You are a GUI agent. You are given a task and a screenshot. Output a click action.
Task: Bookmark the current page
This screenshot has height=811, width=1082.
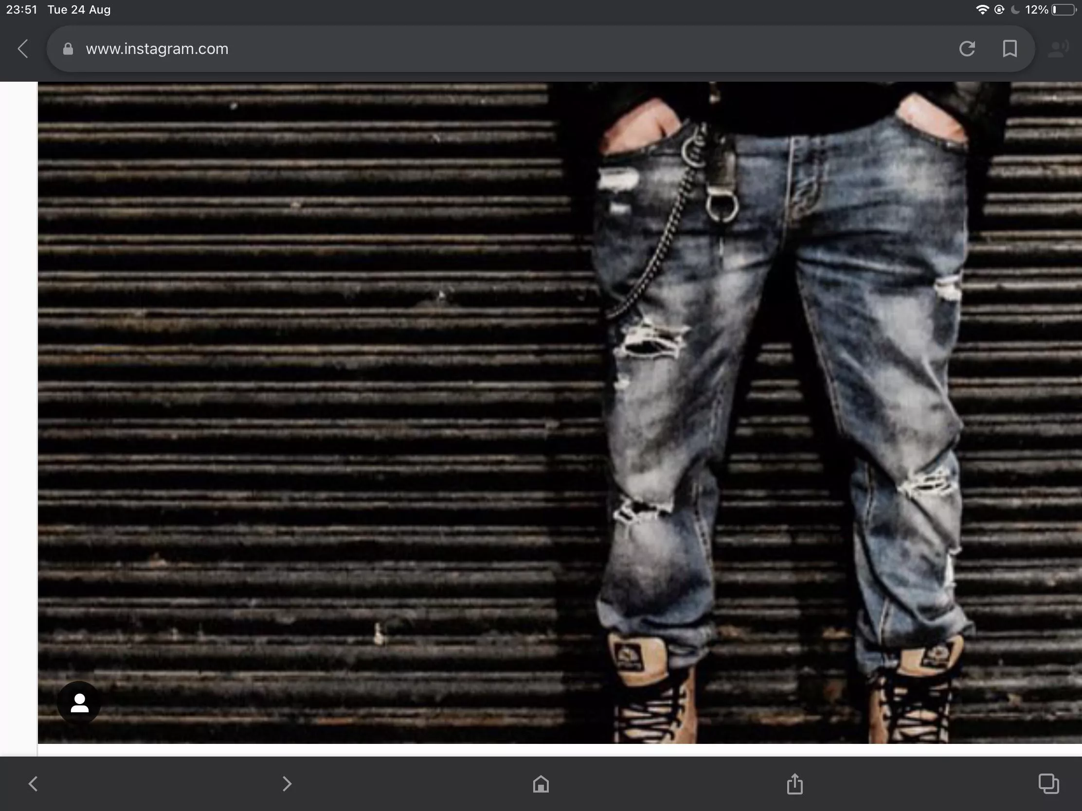pyautogui.click(x=1010, y=49)
